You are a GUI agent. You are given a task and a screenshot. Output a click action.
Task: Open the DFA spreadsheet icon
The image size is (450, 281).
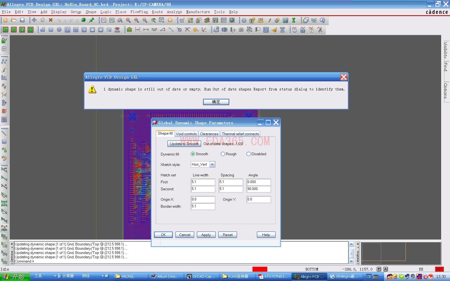[223, 20]
